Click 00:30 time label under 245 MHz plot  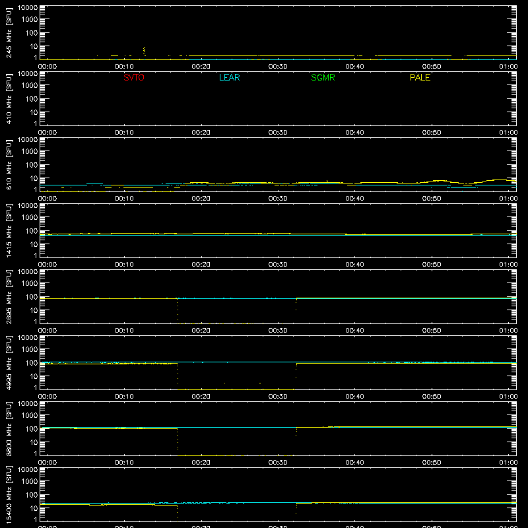point(278,67)
